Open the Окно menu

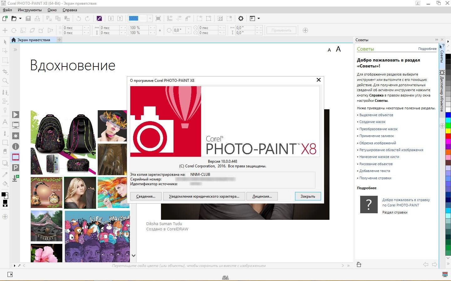coord(52,10)
